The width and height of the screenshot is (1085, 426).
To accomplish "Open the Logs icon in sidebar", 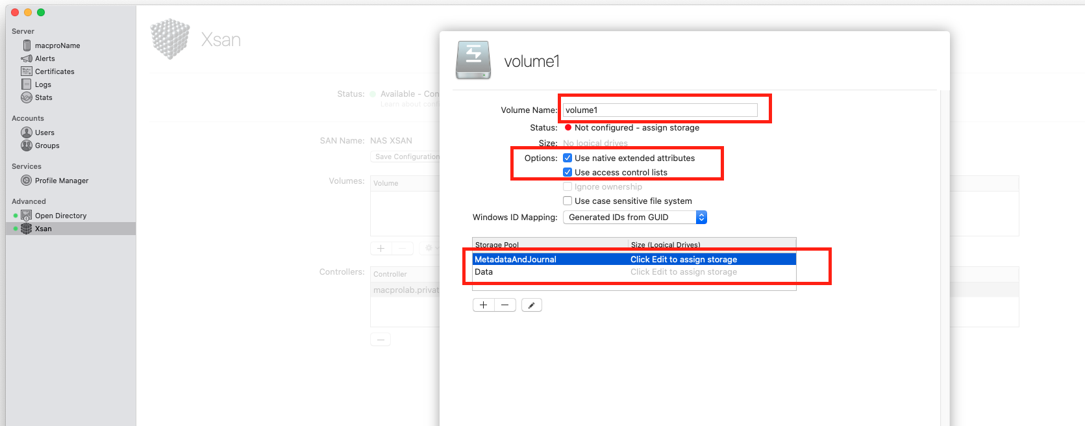I will (x=27, y=84).
